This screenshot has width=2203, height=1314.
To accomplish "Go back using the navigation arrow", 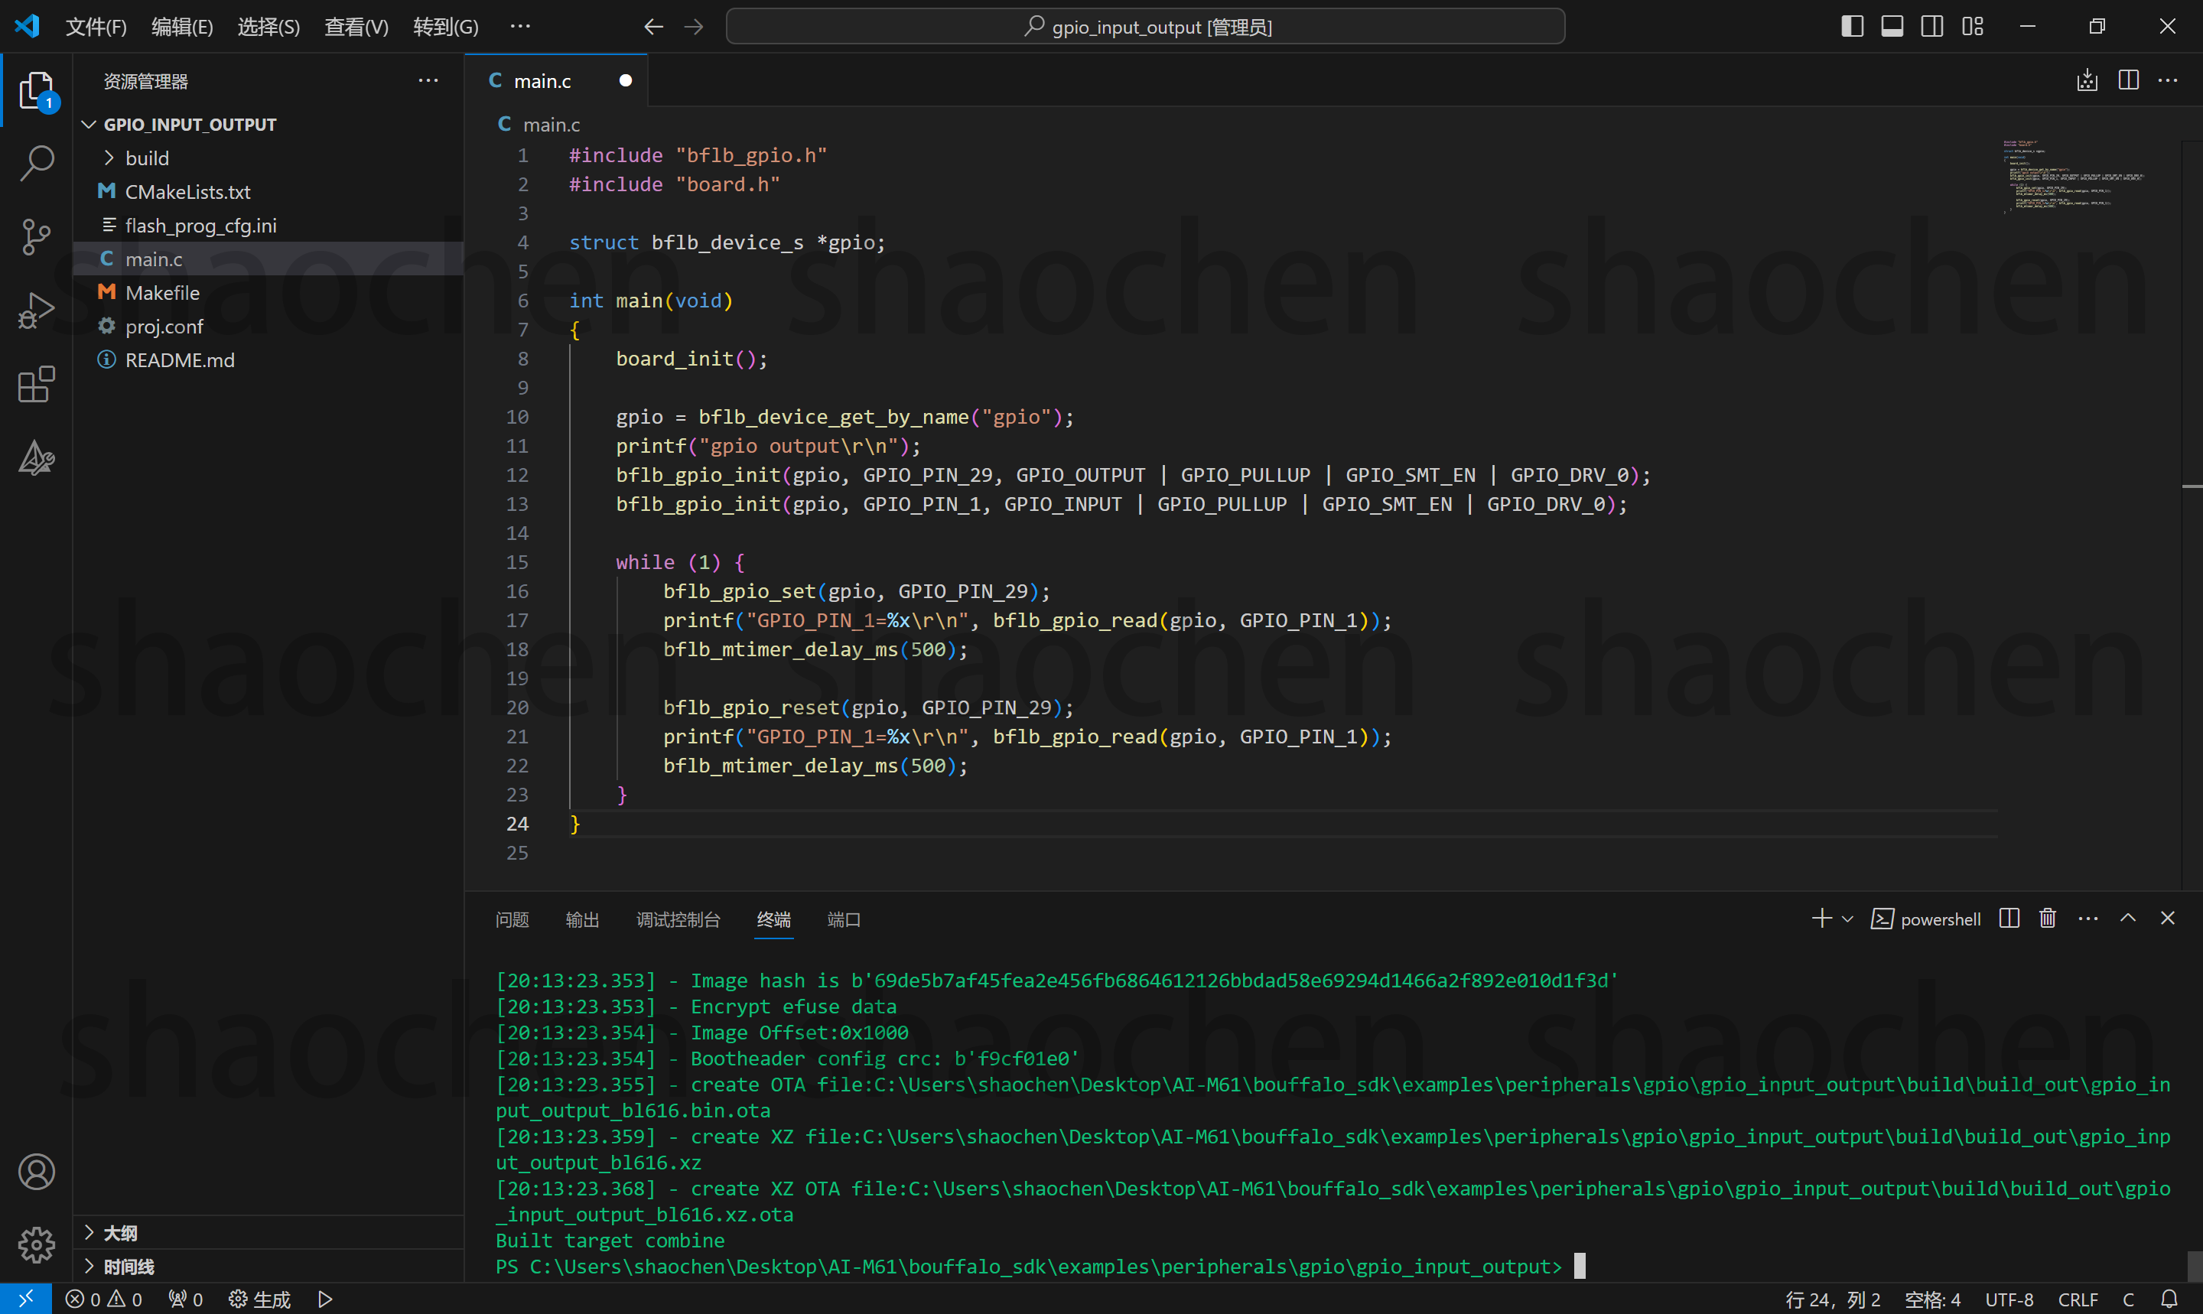I will click(653, 27).
